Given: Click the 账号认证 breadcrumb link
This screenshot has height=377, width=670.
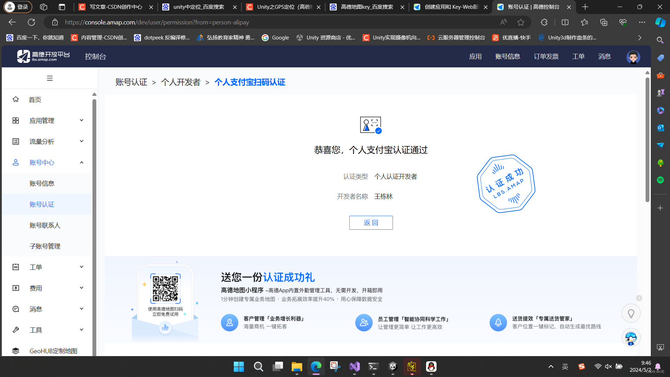Looking at the screenshot, I should pyautogui.click(x=131, y=82).
